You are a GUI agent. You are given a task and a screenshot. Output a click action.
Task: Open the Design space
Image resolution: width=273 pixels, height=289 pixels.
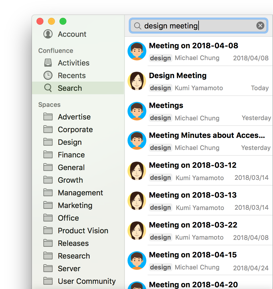70,142
